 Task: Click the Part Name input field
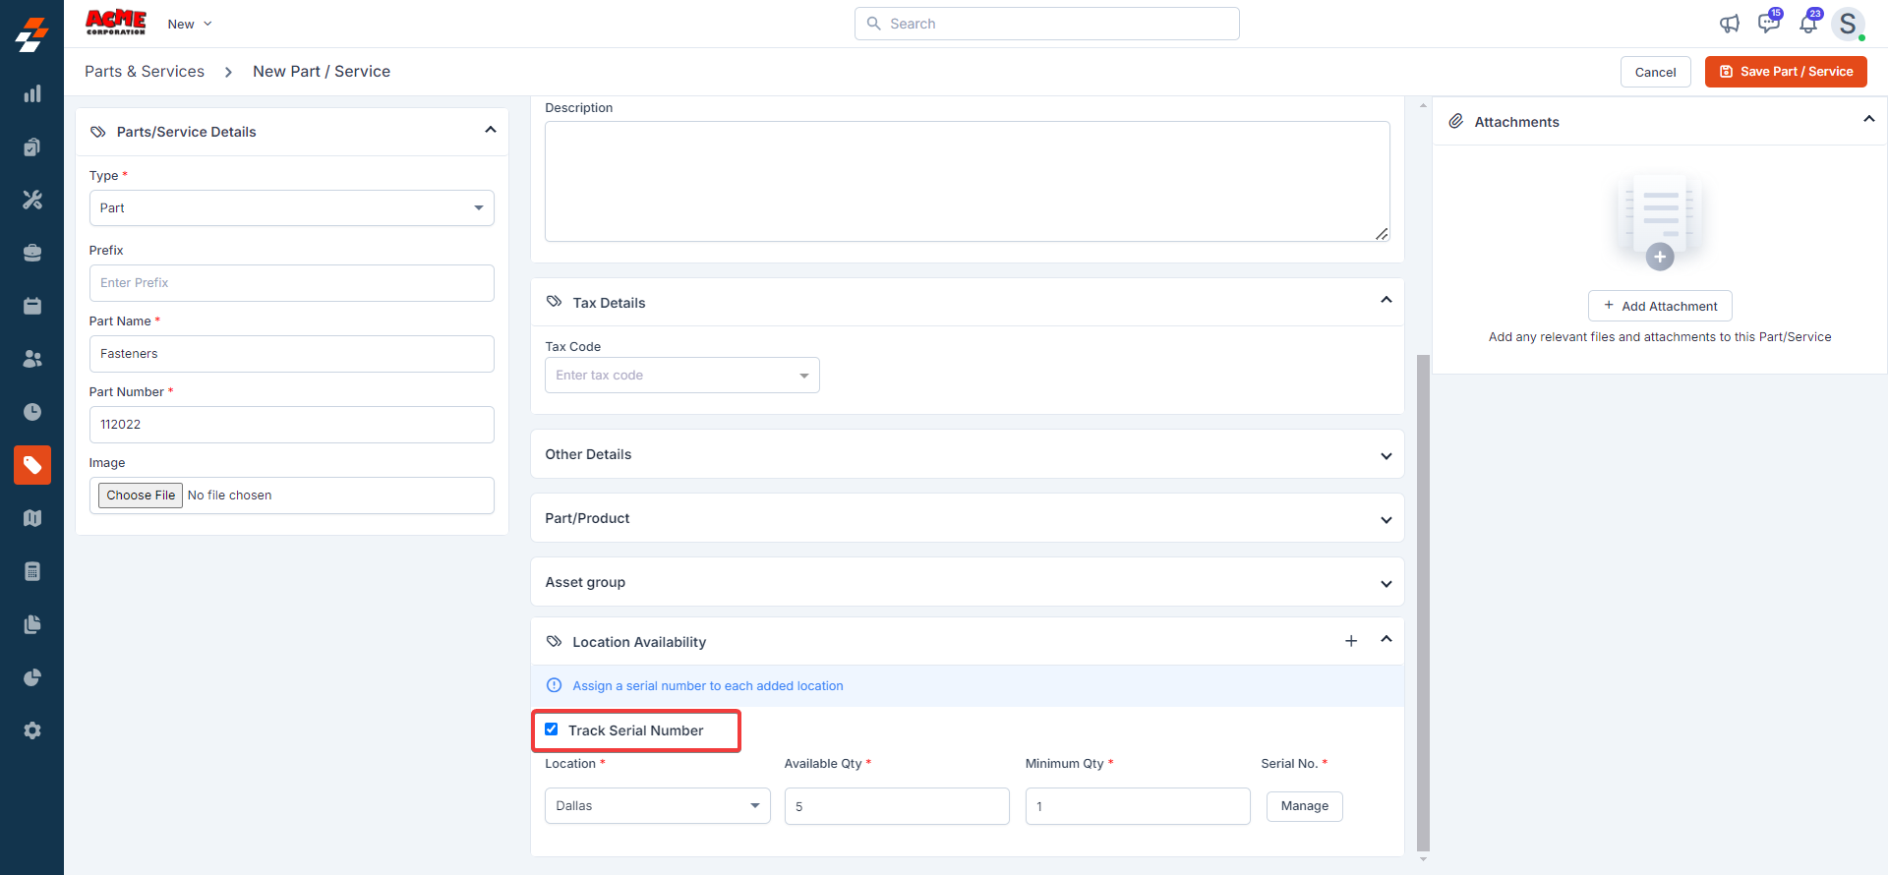click(291, 354)
